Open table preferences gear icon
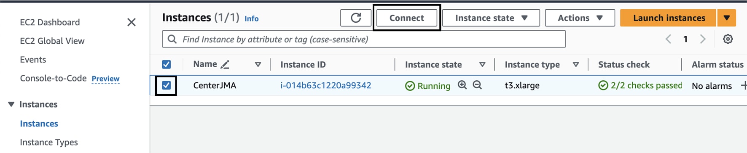This screenshot has height=153, width=747. pos(728,39)
